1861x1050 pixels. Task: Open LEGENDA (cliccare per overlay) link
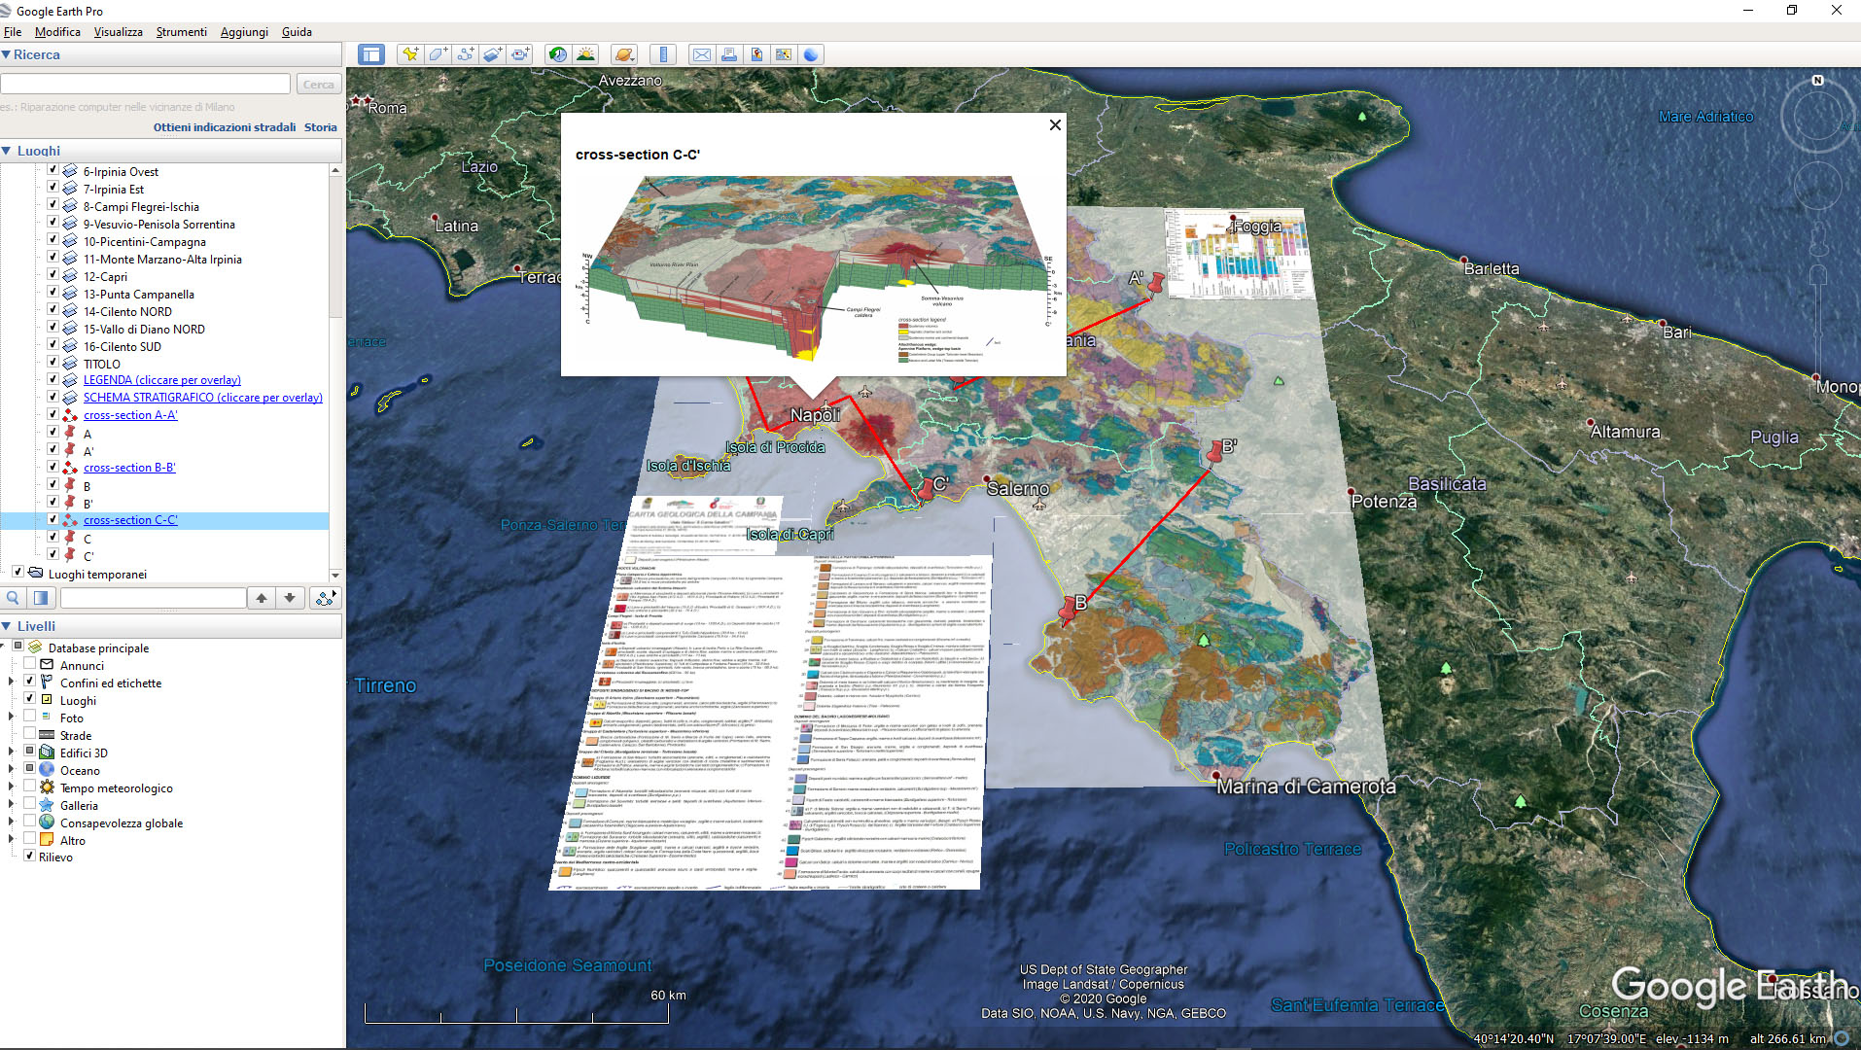click(161, 380)
